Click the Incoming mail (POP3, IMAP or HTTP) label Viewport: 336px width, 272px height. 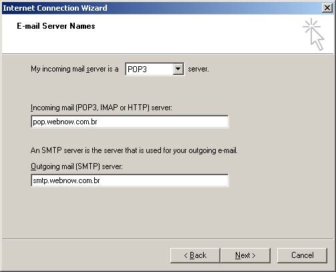click(102, 108)
